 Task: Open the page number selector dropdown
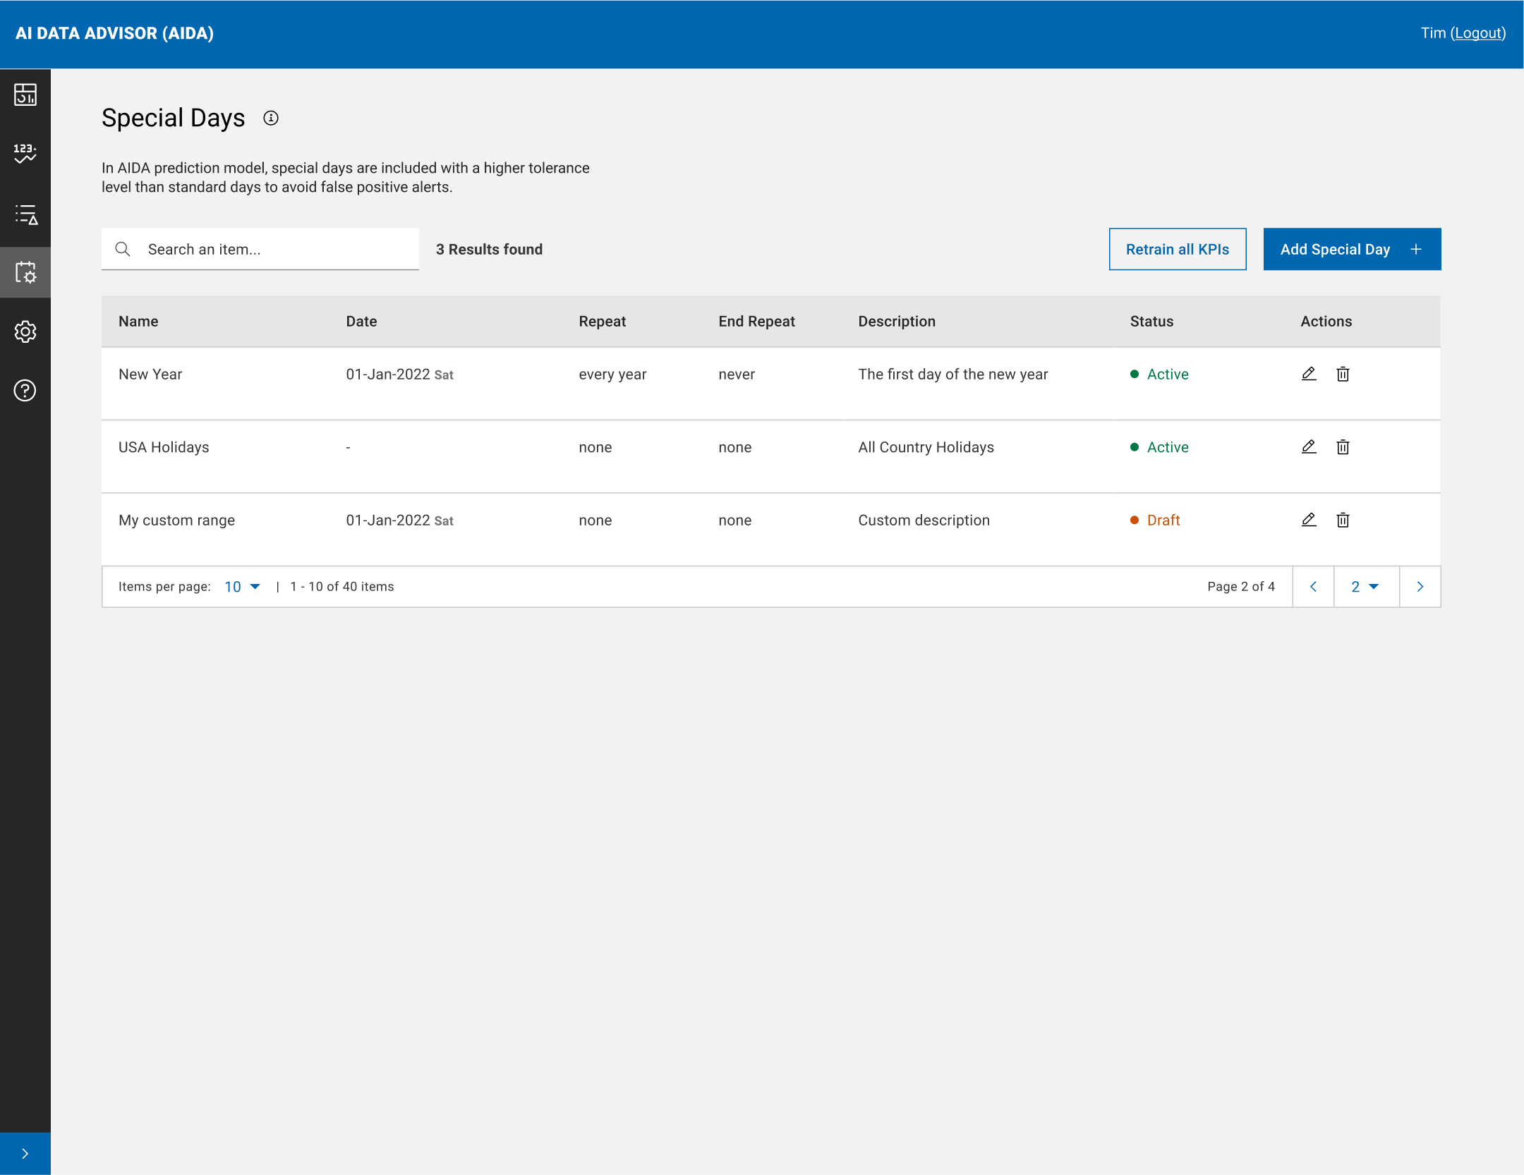click(x=1365, y=587)
